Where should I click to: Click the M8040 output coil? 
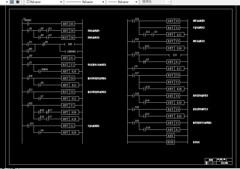pos(71,51)
